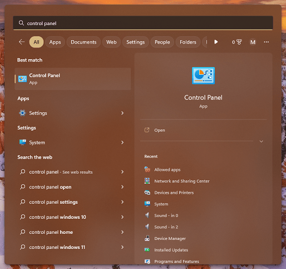Expand 'control panel windows 11' chevron
Image resolution: width=286 pixels, height=269 pixels.
pos(122,247)
